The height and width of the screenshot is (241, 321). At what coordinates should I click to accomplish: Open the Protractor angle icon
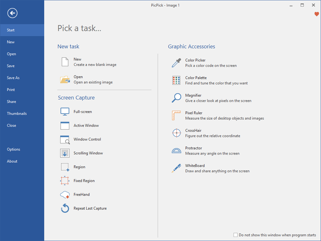click(x=177, y=151)
